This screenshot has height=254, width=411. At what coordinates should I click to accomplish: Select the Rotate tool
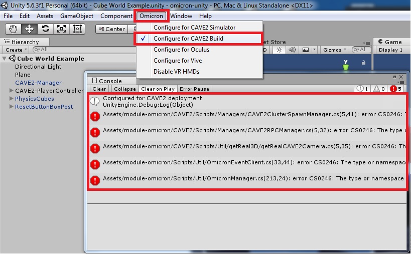coord(45,29)
